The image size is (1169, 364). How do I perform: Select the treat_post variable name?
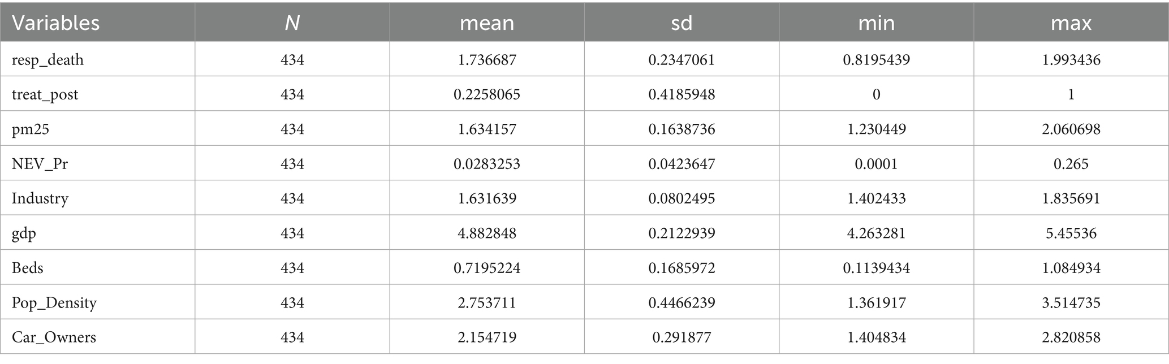[x=45, y=94]
